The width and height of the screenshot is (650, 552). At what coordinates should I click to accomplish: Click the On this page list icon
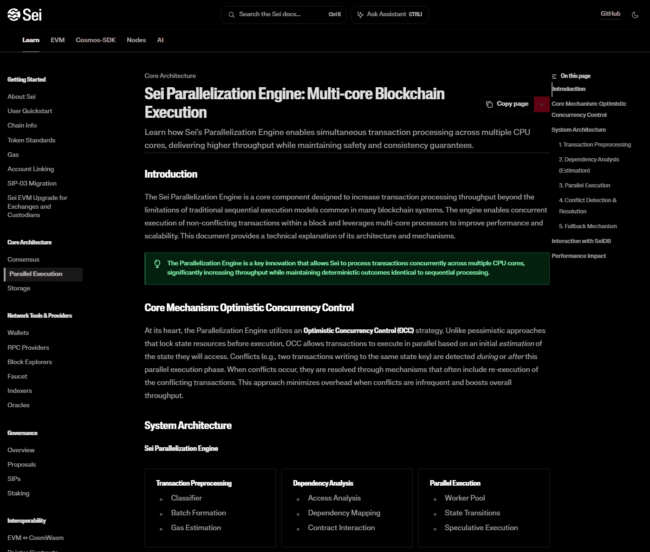click(554, 76)
